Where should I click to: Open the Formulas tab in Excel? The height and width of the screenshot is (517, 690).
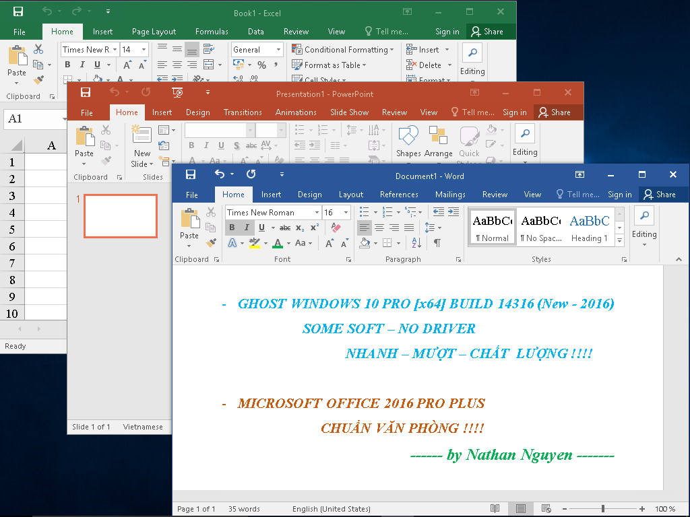click(x=212, y=32)
